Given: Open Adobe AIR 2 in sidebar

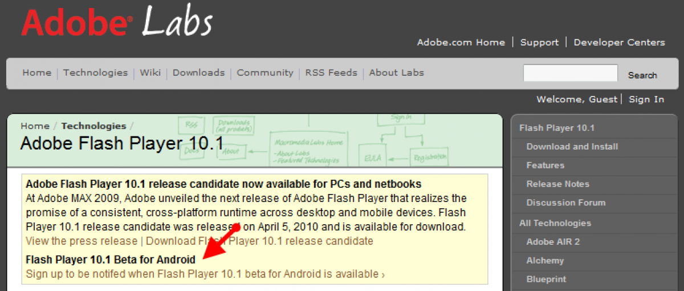Looking at the screenshot, I should [553, 241].
